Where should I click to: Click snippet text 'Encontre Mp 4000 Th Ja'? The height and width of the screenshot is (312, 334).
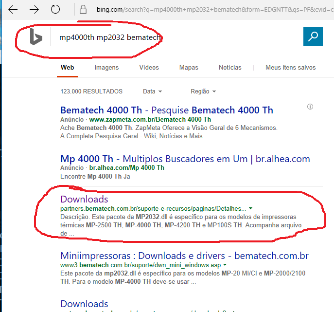coord(95,176)
